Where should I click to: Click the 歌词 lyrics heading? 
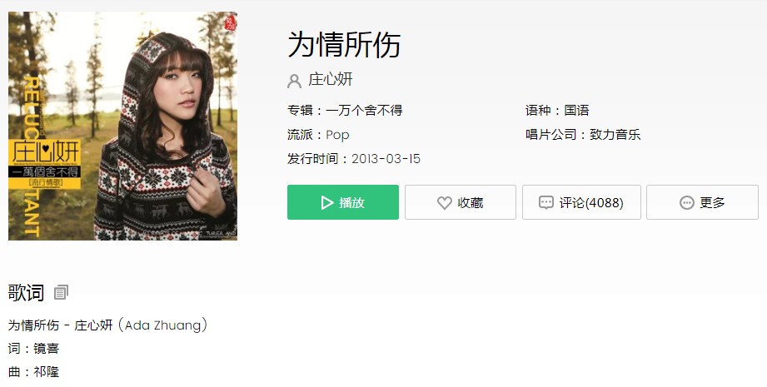point(26,293)
